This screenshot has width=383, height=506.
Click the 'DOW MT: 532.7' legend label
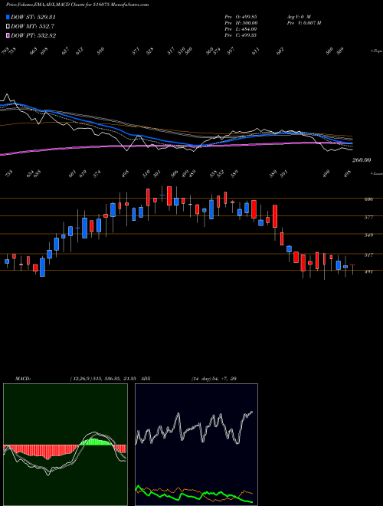pos(32,27)
